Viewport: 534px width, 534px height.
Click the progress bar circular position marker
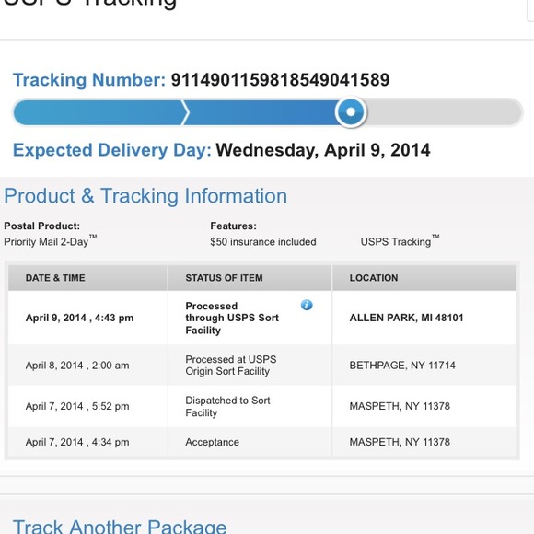click(351, 111)
